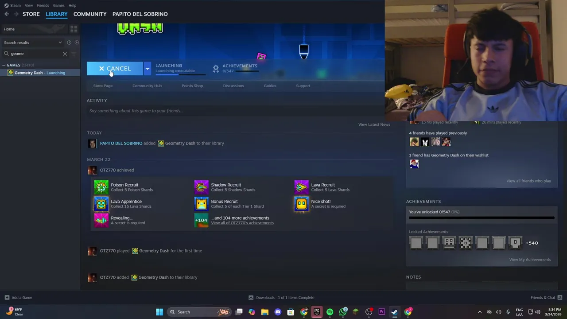
Task: Expand the launch options dropdown arrow
Action: [x=147, y=69]
